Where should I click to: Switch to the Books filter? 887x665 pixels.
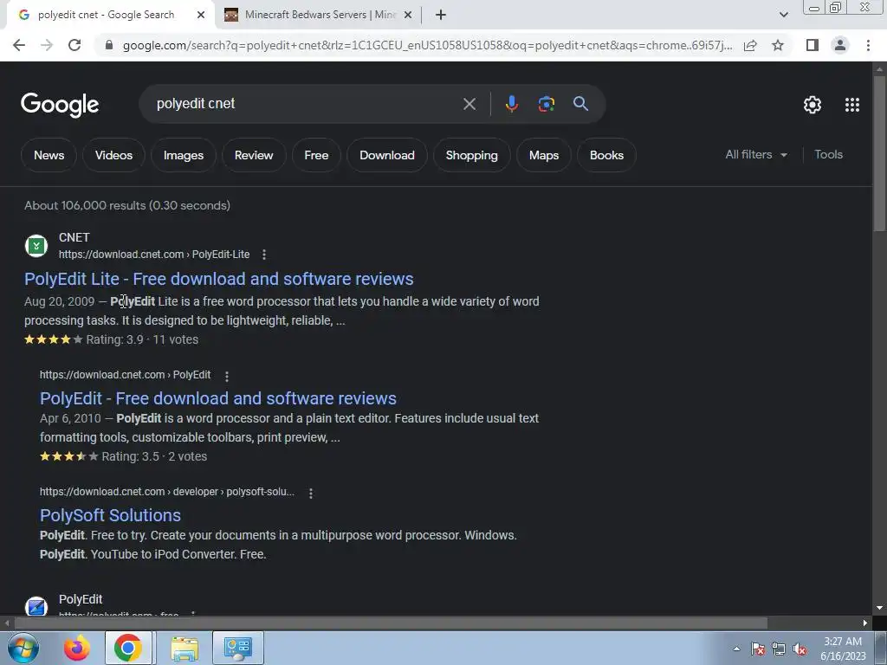pos(606,155)
